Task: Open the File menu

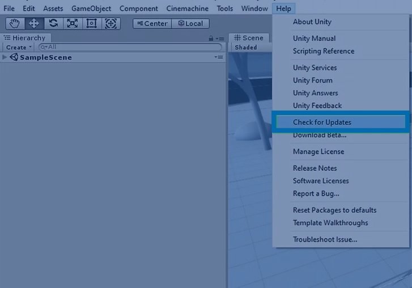Action: point(9,9)
